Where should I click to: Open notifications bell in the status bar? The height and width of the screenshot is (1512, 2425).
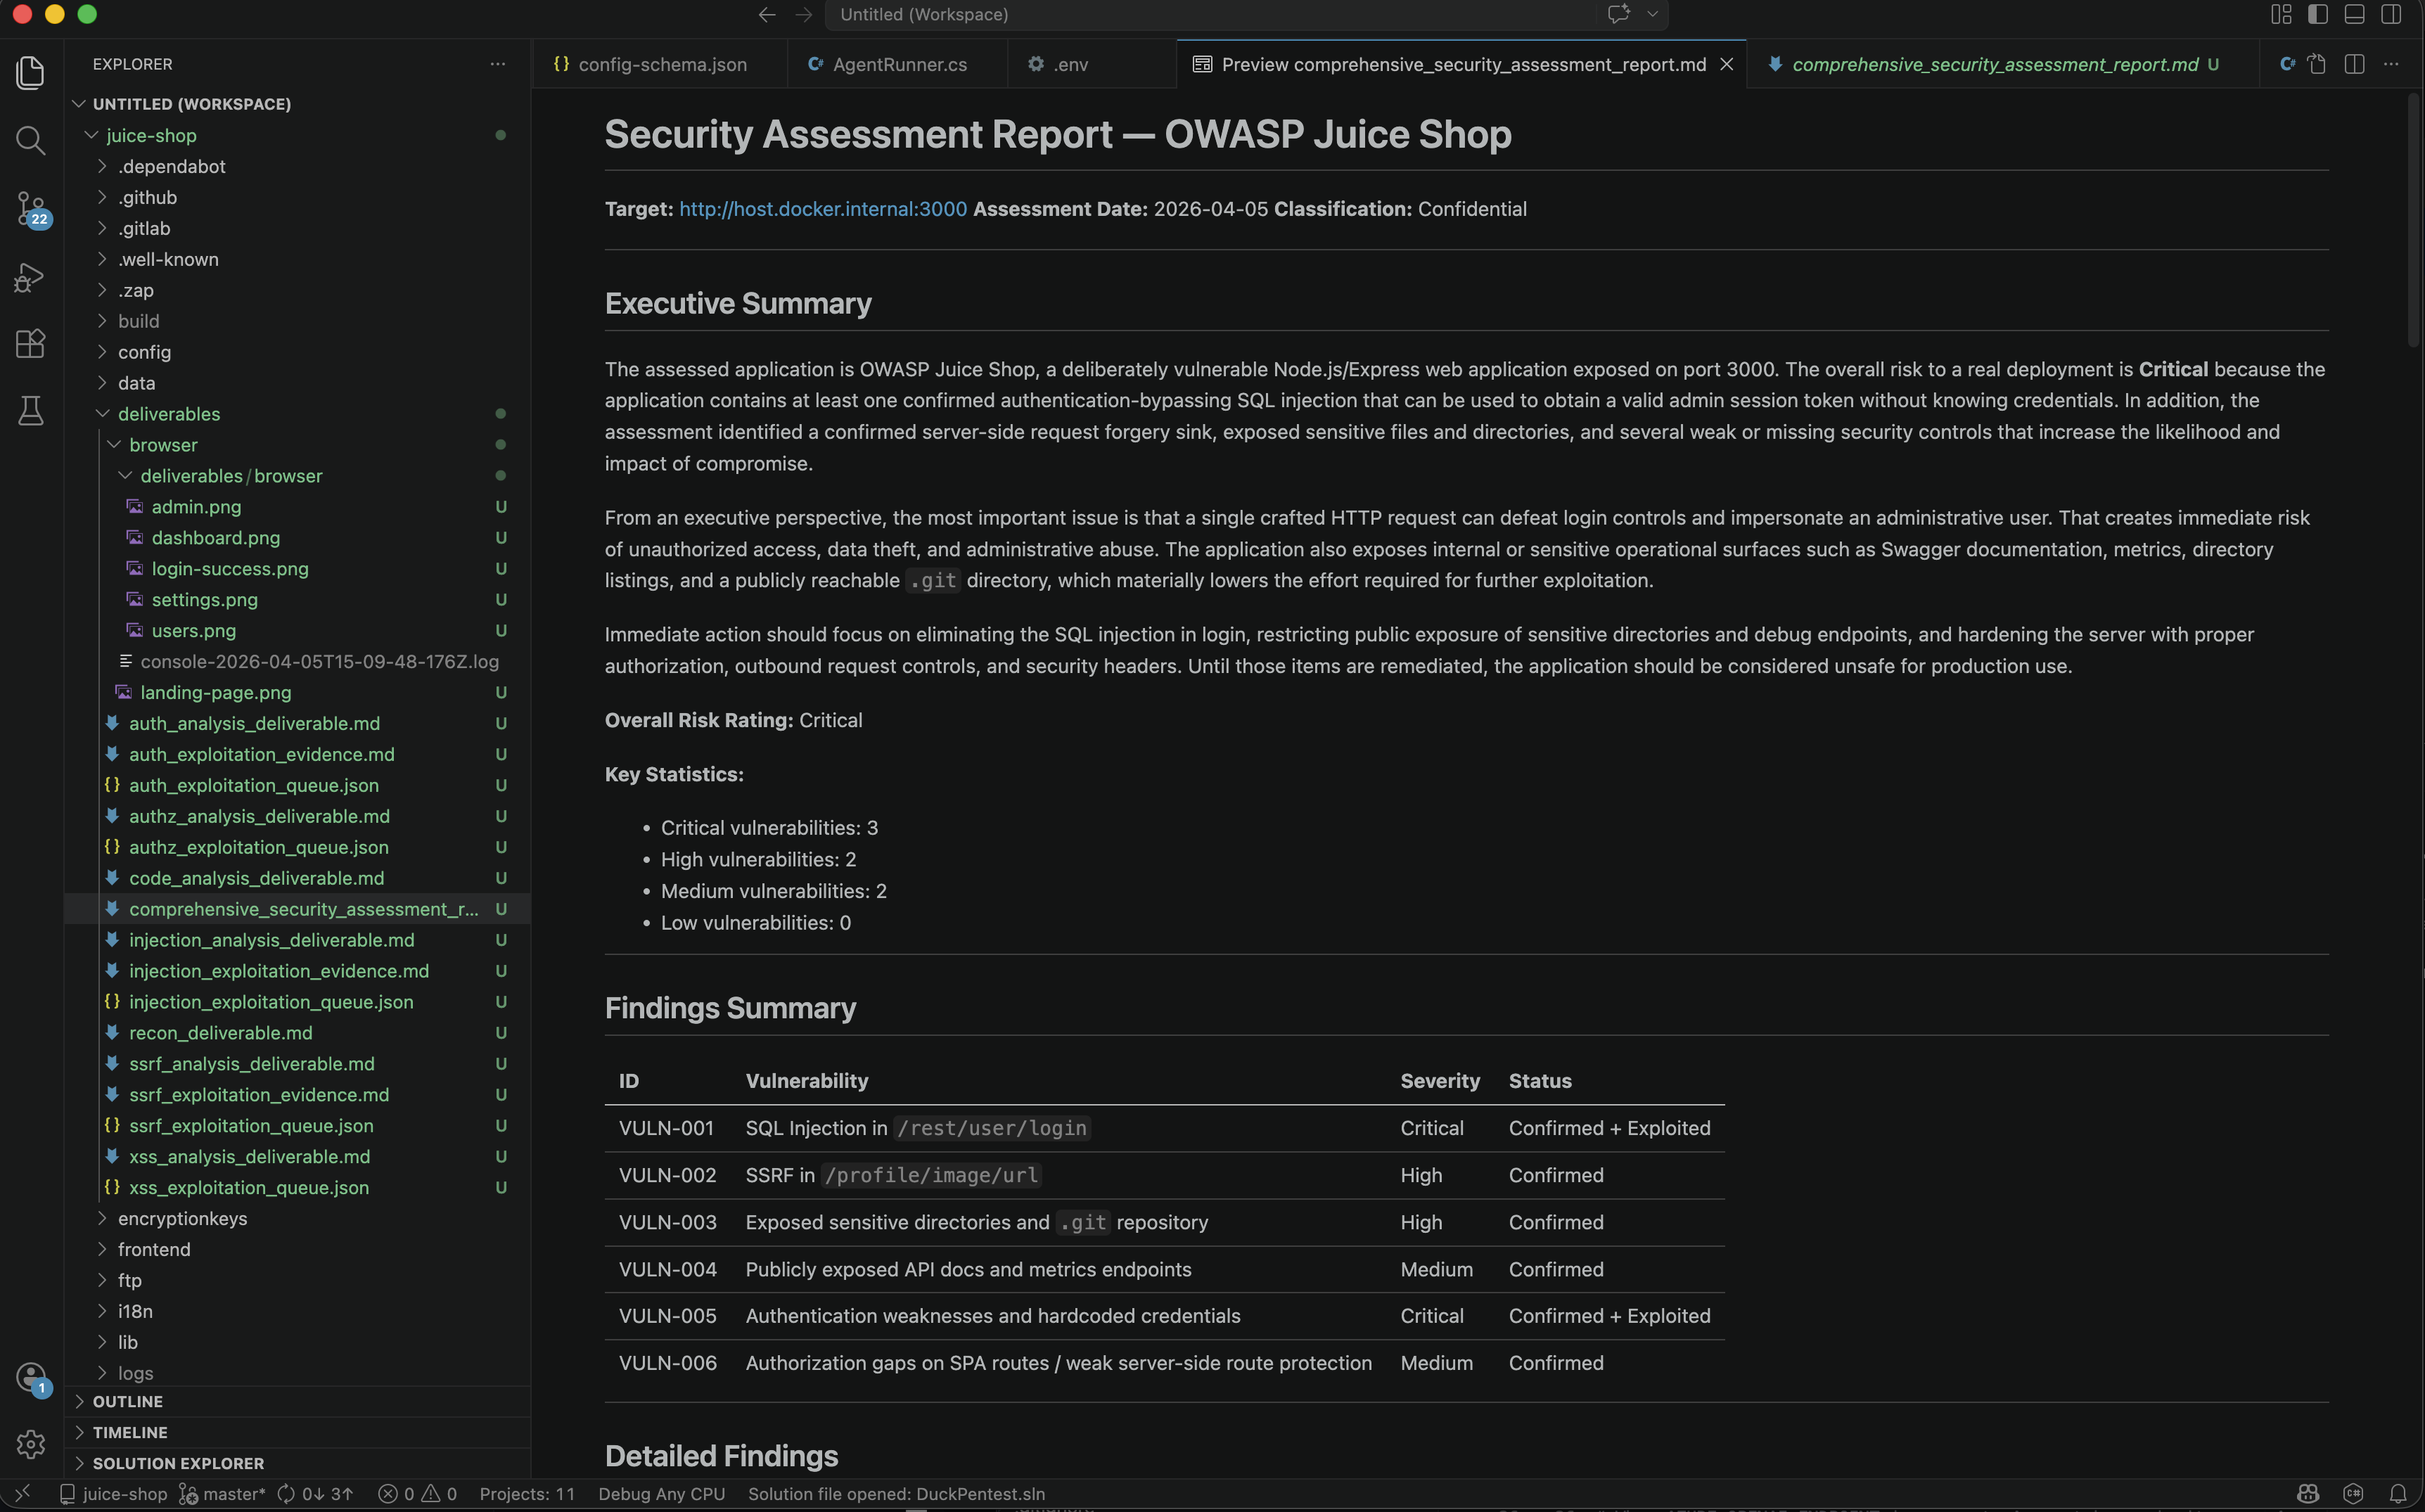(2398, 1494)
